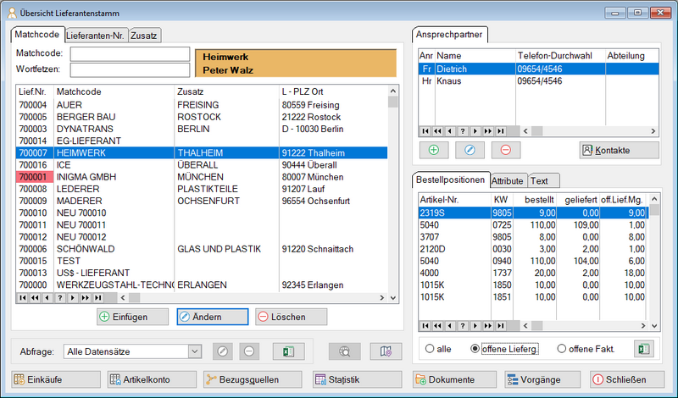The height and width of the screenshot is (398, 678).
Task: Select the 'alle' radio button
Action: (431, 349)
